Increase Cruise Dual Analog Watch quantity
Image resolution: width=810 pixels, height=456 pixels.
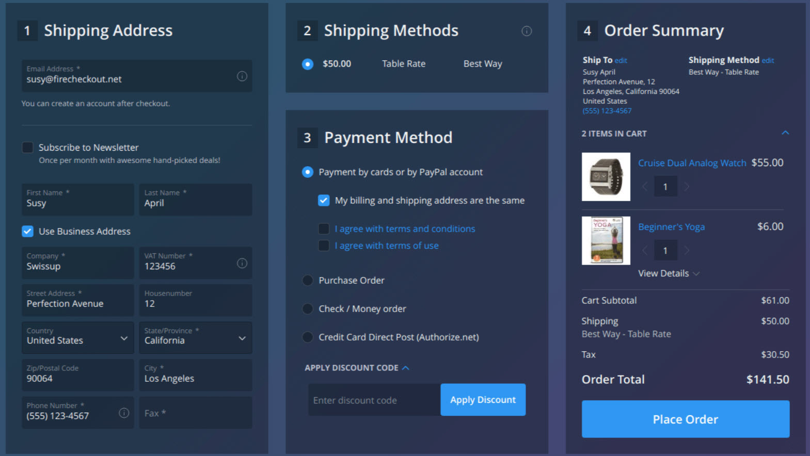click(687, 187)
